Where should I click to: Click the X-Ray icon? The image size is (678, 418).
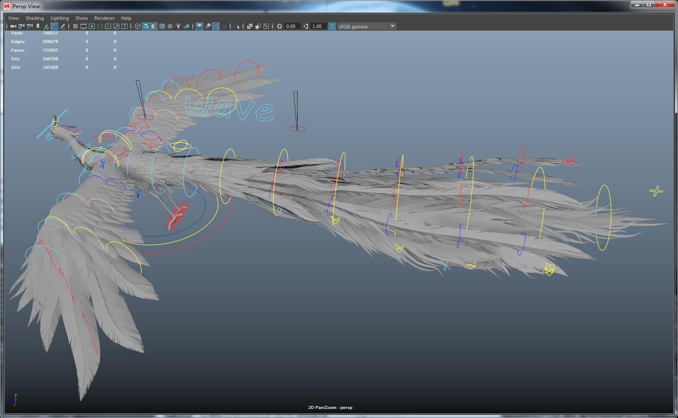[249, 26]
